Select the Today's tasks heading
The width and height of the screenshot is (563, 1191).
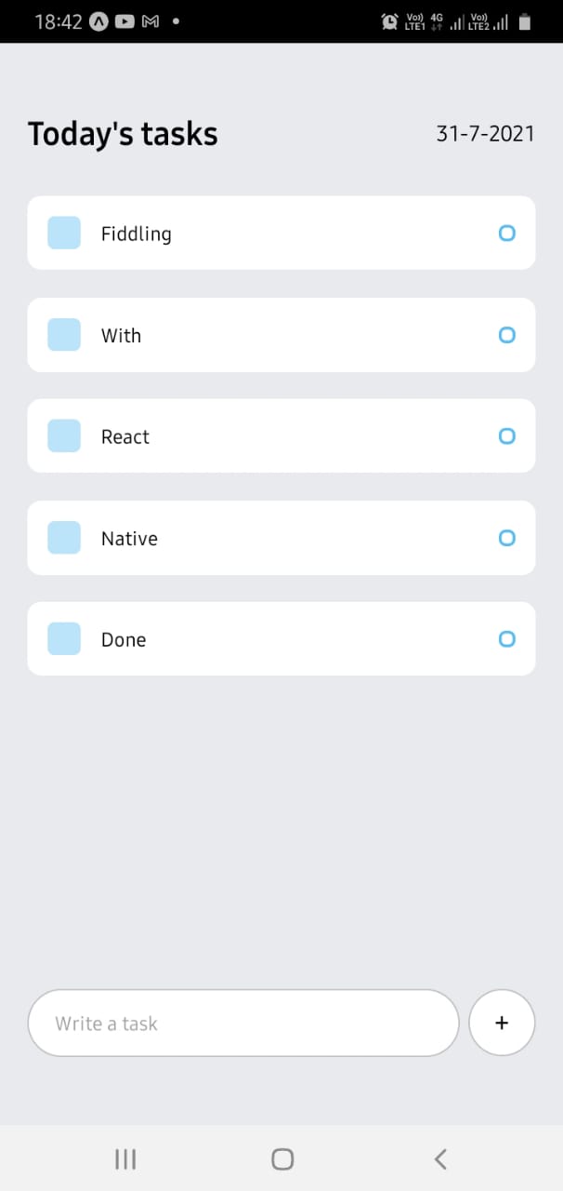click(123, 133)
